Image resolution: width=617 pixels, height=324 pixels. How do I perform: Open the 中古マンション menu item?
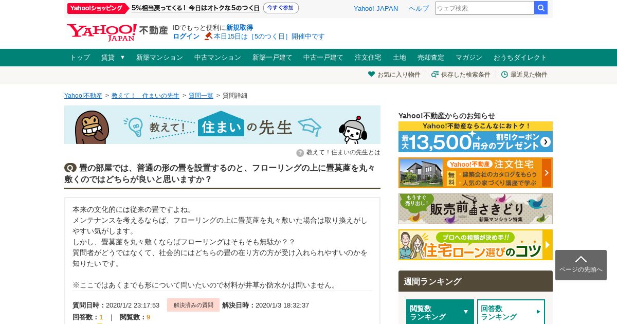(217, 58)
